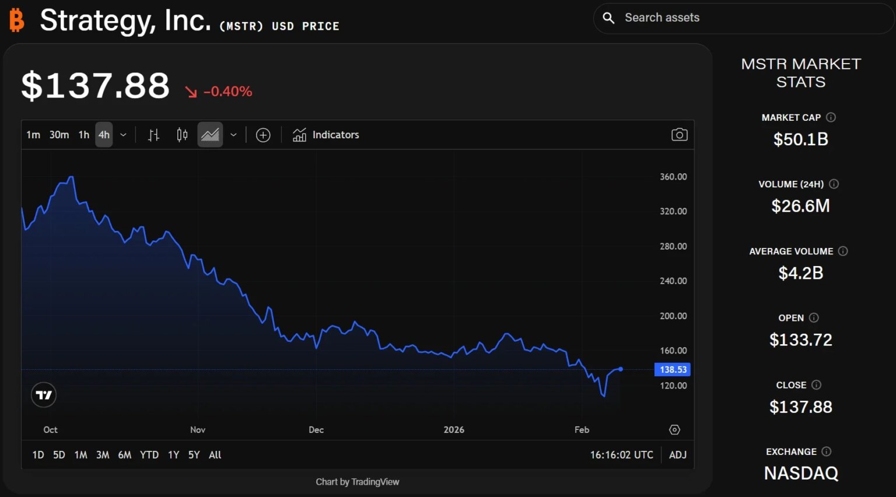Image resolution: width=896 pixels, height=497 pixels.
Task: Switch to the 4h interval
Action: click(104, 135)
